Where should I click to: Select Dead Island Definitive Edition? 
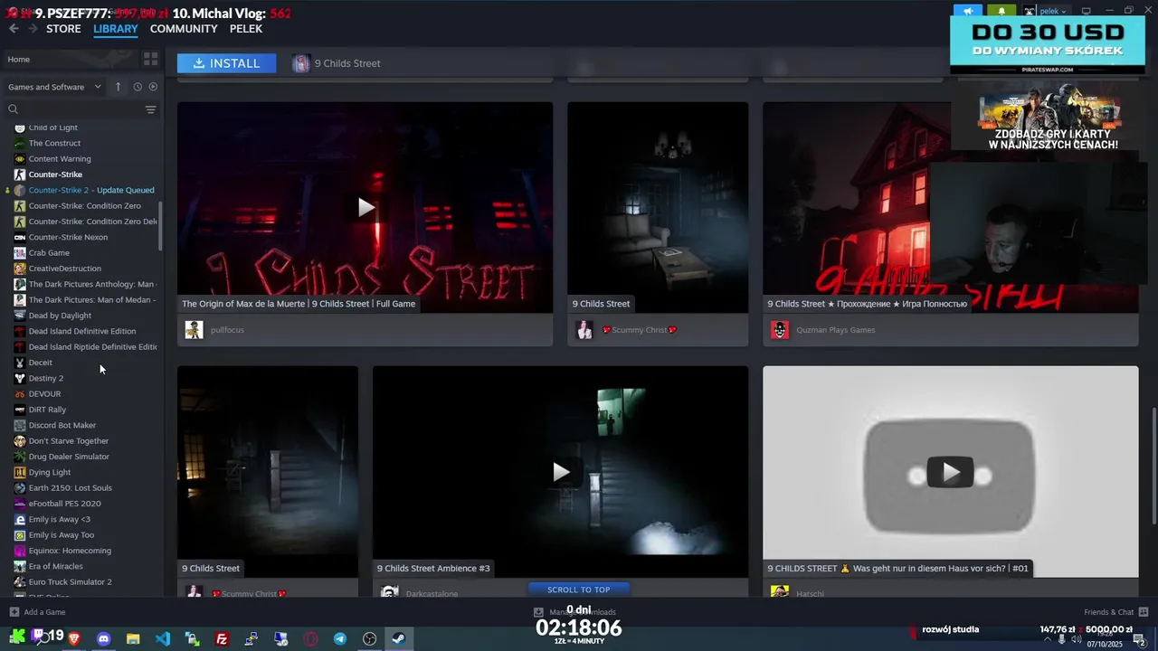[x=82, y=331]
